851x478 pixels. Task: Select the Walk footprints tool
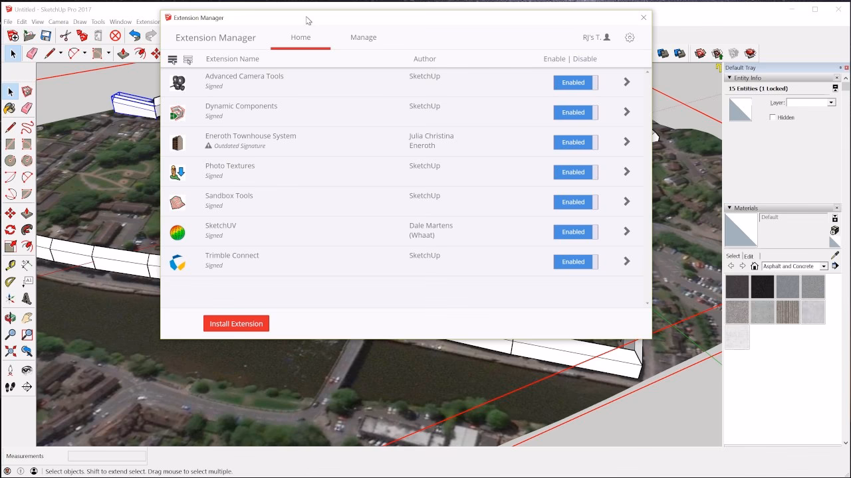pos(10,387)
